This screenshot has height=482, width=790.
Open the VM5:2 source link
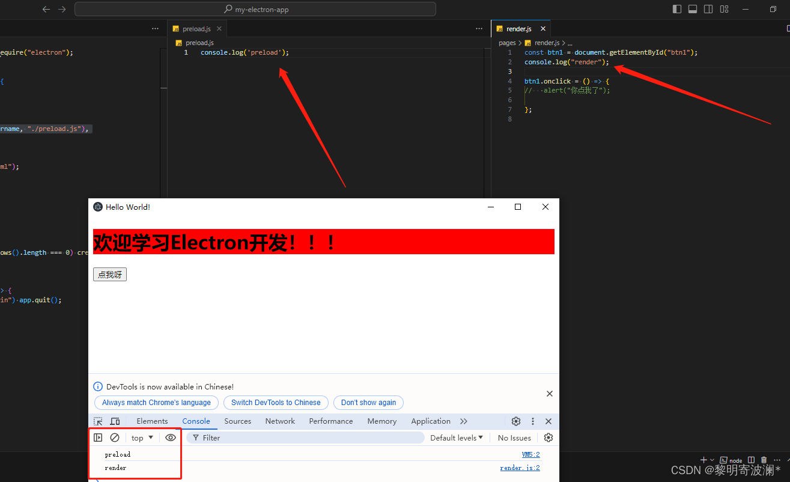coord(530,455)
